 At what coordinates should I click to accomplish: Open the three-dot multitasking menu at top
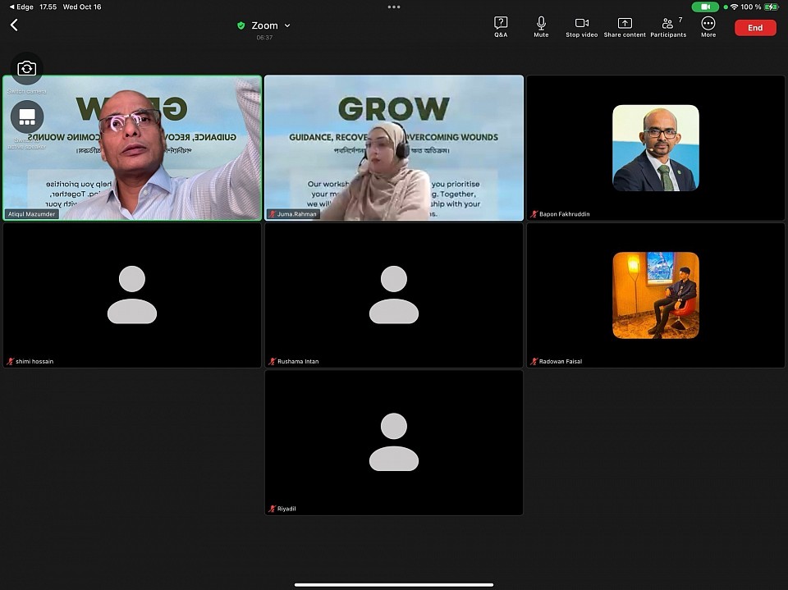coord(394,7)
